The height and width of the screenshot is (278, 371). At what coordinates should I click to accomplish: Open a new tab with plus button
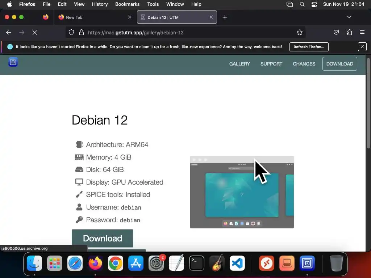(x=225, y=17)
